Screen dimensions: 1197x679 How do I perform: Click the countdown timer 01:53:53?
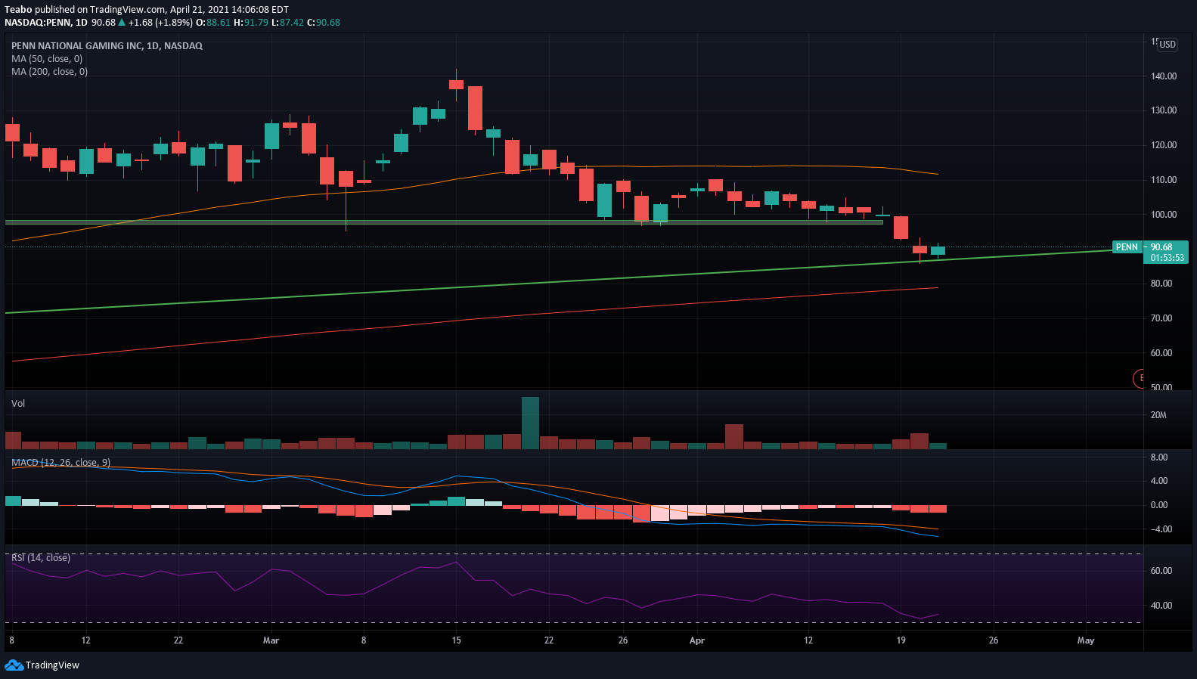pos(1168,258)
